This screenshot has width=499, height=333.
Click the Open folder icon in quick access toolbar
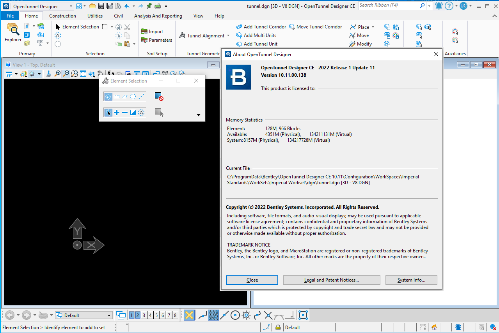click(92, 6)
